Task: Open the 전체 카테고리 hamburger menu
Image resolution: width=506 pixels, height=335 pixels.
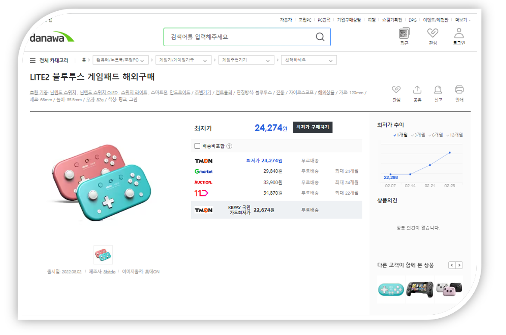Action: (33, 60)
